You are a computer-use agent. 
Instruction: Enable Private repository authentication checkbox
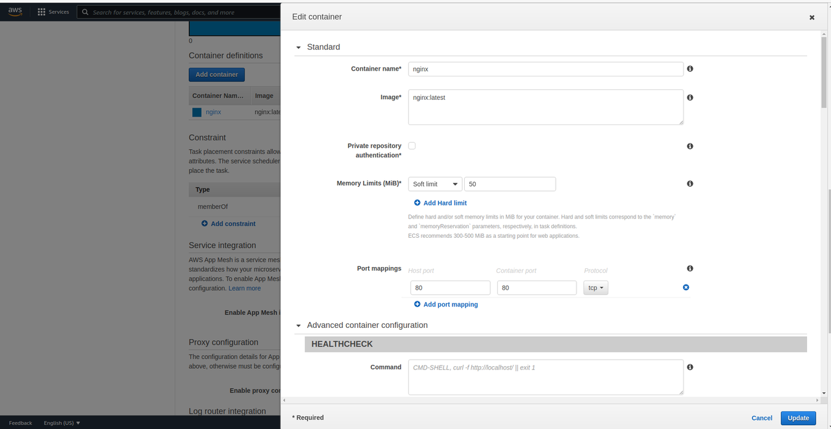(x=412, y=146)
